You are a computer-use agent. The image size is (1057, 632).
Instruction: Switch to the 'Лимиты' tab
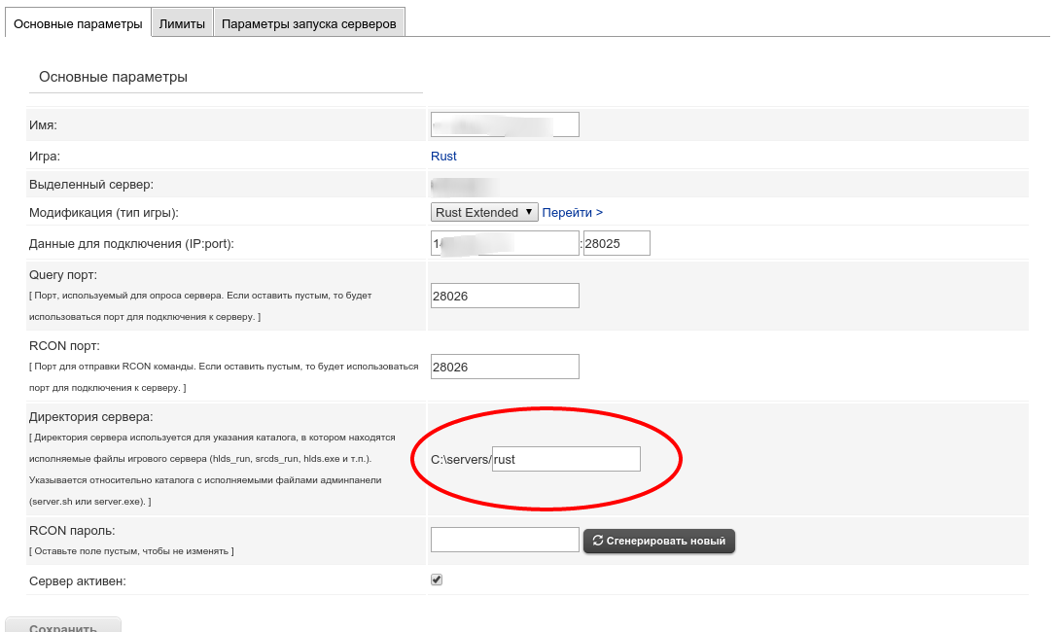tap(182, 24)
